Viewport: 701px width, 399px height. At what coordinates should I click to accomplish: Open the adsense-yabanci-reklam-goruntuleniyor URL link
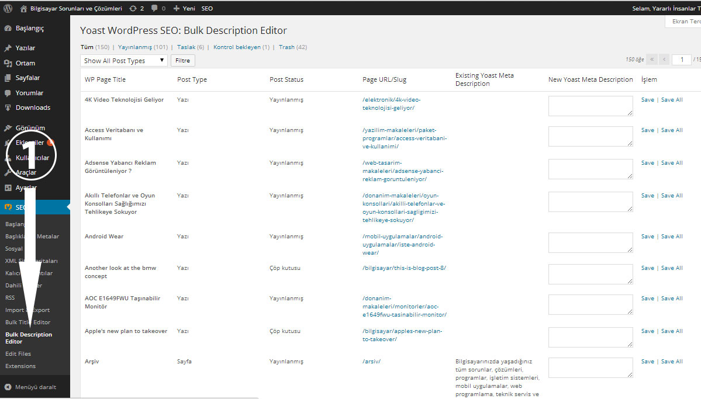point(403,171)
